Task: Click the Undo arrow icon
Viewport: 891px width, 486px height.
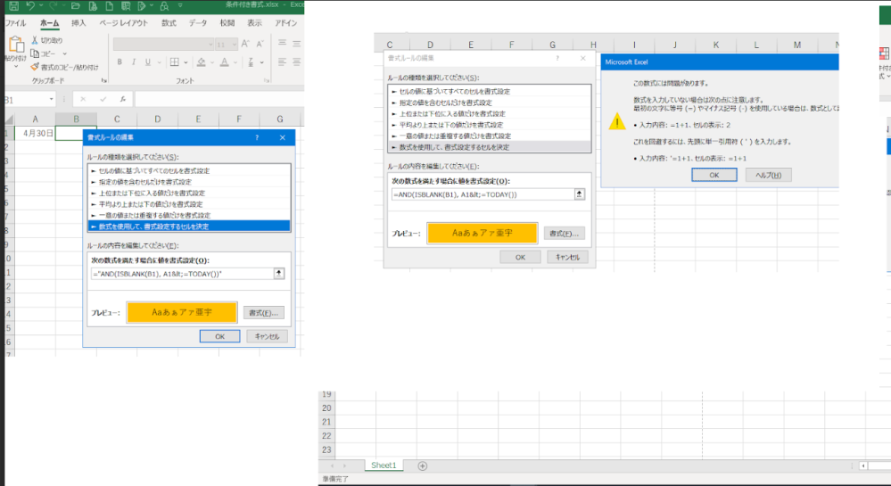Action: [31, 6]
